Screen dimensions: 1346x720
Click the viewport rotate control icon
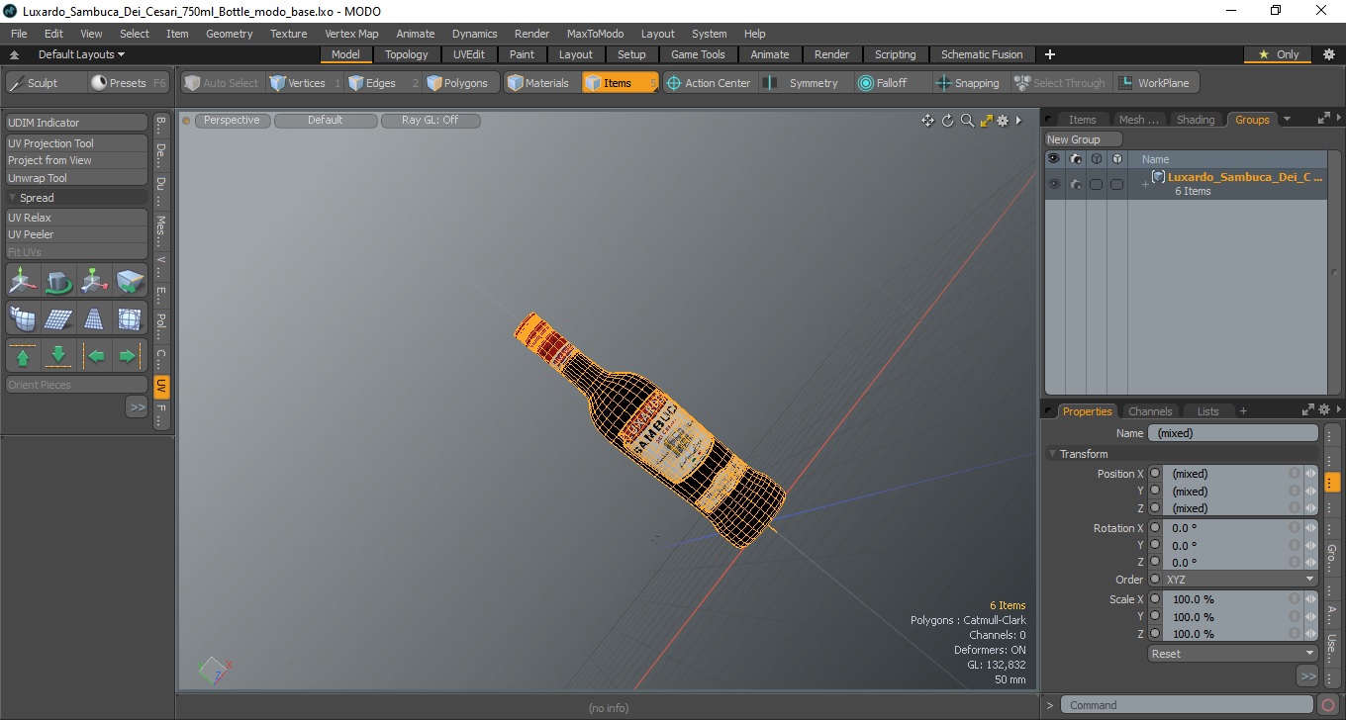[947, 121]
